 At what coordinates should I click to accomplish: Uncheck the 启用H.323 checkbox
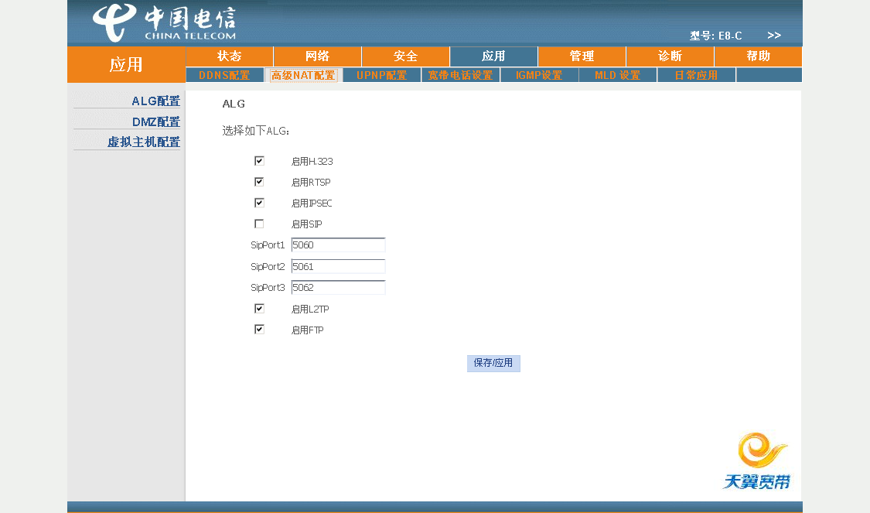(259, 161)
